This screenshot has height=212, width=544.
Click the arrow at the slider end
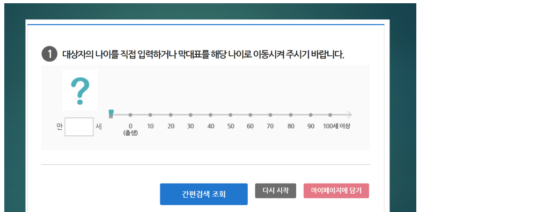point(349,115)
